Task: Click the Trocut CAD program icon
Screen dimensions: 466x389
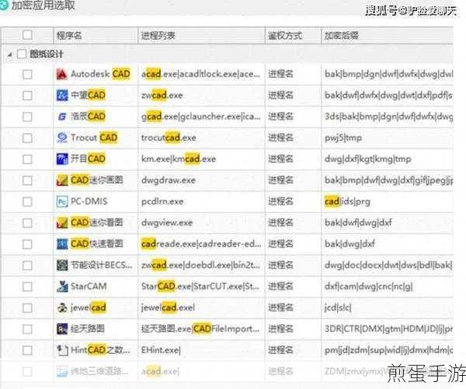Action: [62, 138]
